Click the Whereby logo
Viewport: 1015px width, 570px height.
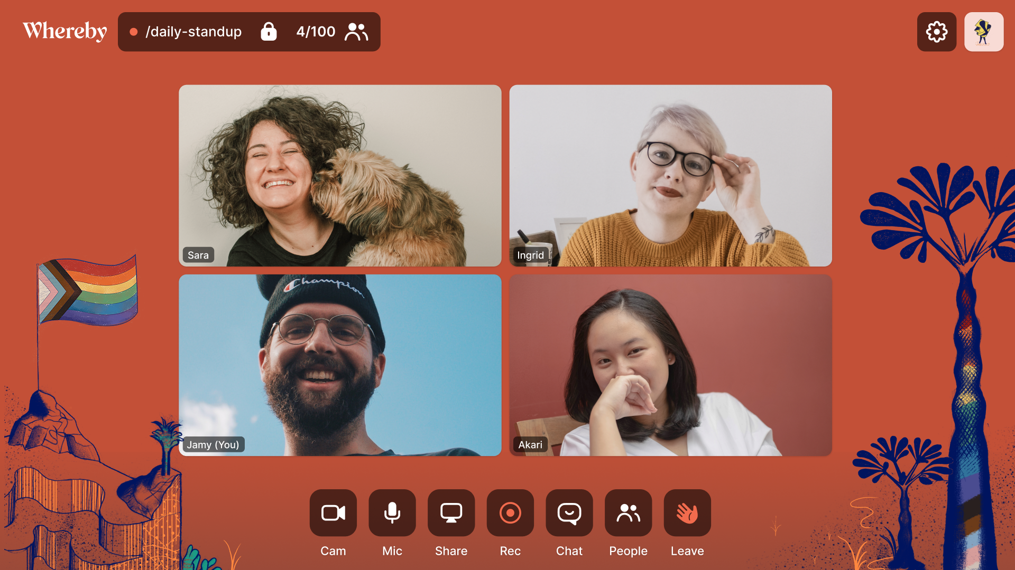click(x=64, y=31)
